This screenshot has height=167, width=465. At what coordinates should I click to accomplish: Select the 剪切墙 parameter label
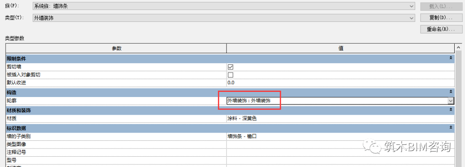tap(14, 67)
